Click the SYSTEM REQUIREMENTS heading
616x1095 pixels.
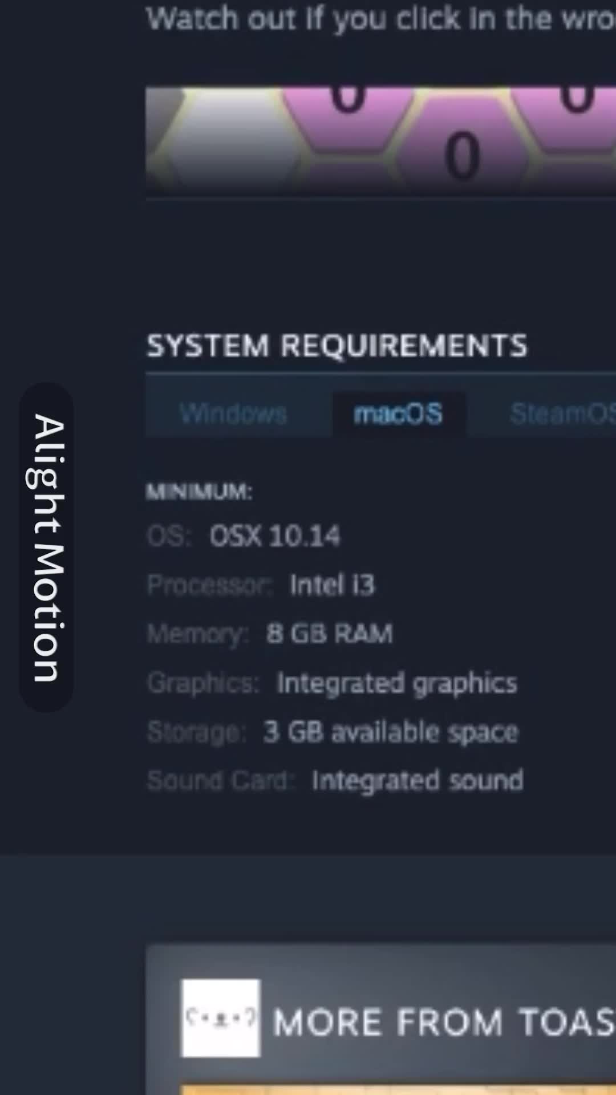(x=337, y=346)
